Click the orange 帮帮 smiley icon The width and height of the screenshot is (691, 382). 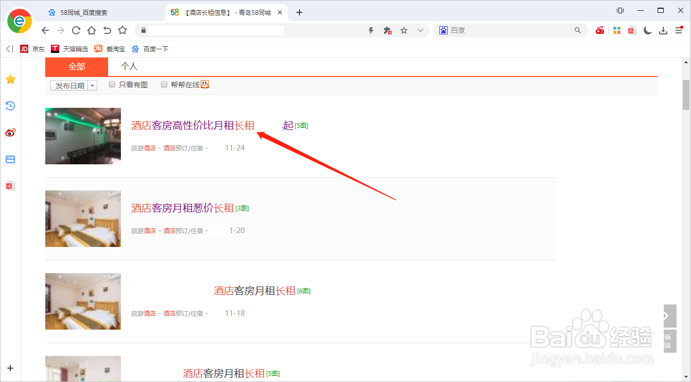205,84
